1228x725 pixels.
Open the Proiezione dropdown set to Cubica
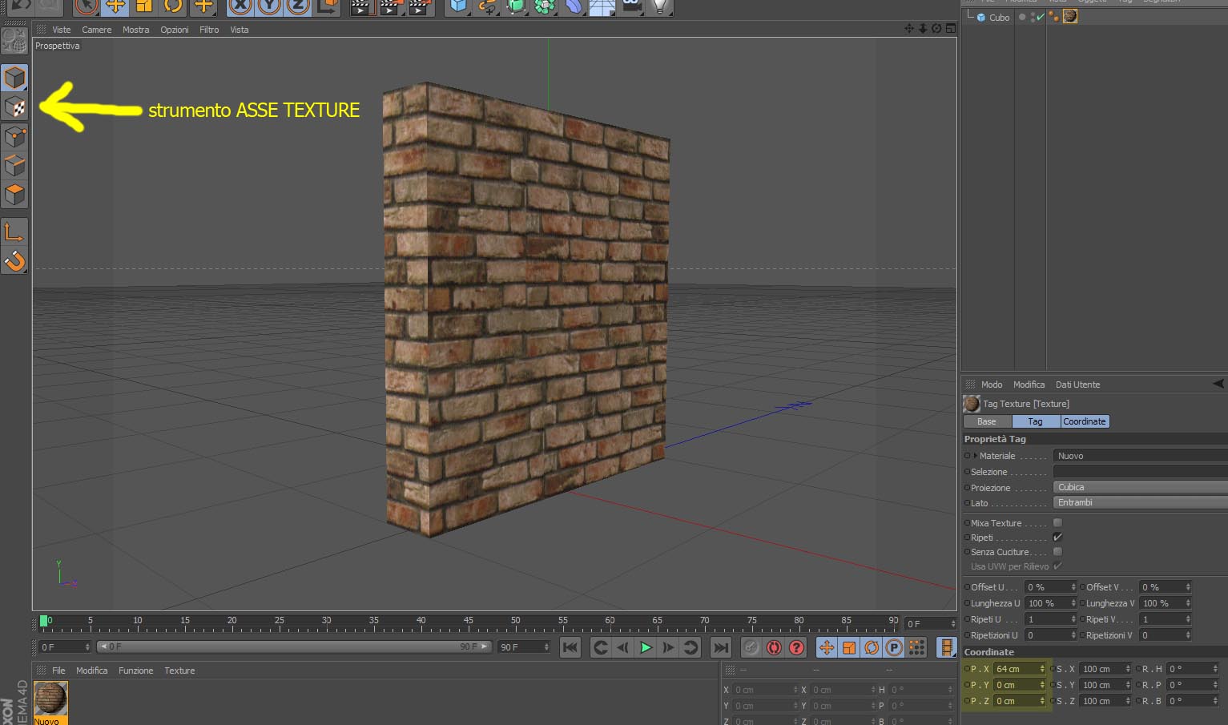(1141, 487)
